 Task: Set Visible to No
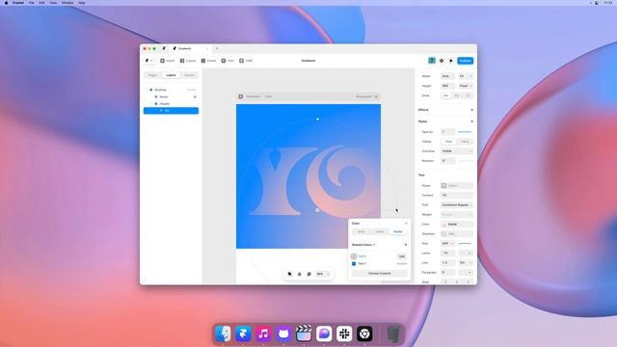[465, 142]
